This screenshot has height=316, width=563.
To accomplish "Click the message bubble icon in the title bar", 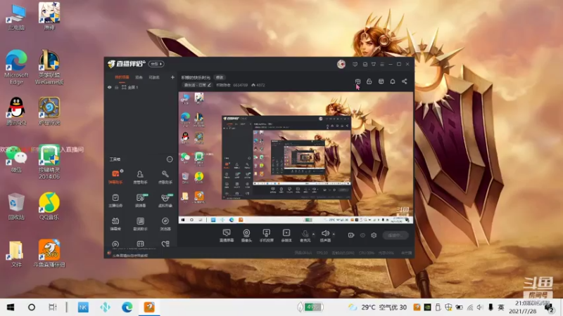I will (355, 64).
